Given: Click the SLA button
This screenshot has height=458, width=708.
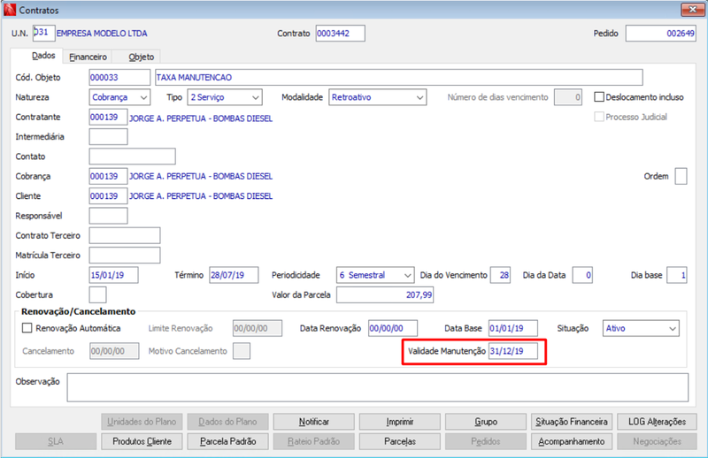Looking at the screenshot, I should pyautogui.click(x=56, y=441).
